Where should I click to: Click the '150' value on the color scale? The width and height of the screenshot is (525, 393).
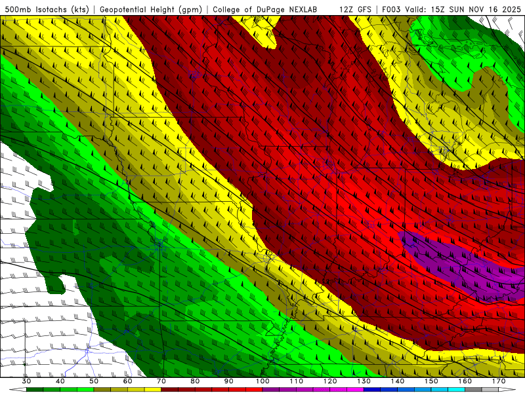pyautogui.click(x=431, y=381)
